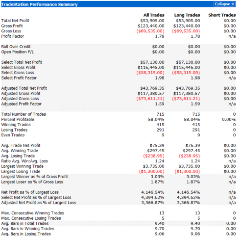Click Avg. Bars in Winning Trades label
242x236 pixels.
click(x=27, y=229)
